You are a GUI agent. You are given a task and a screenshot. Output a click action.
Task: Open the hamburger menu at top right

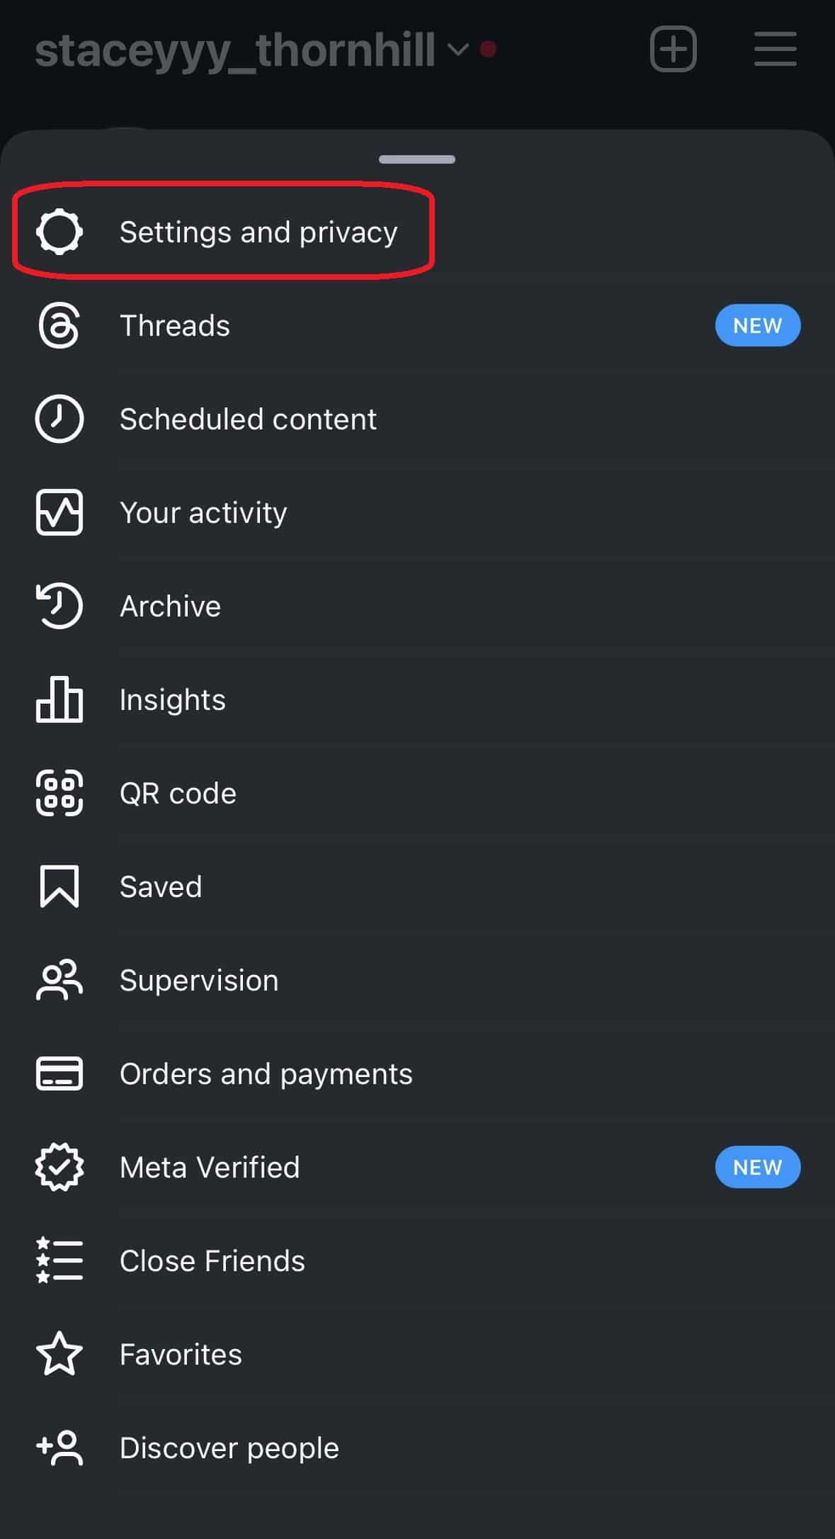click(x=775, y=49)
